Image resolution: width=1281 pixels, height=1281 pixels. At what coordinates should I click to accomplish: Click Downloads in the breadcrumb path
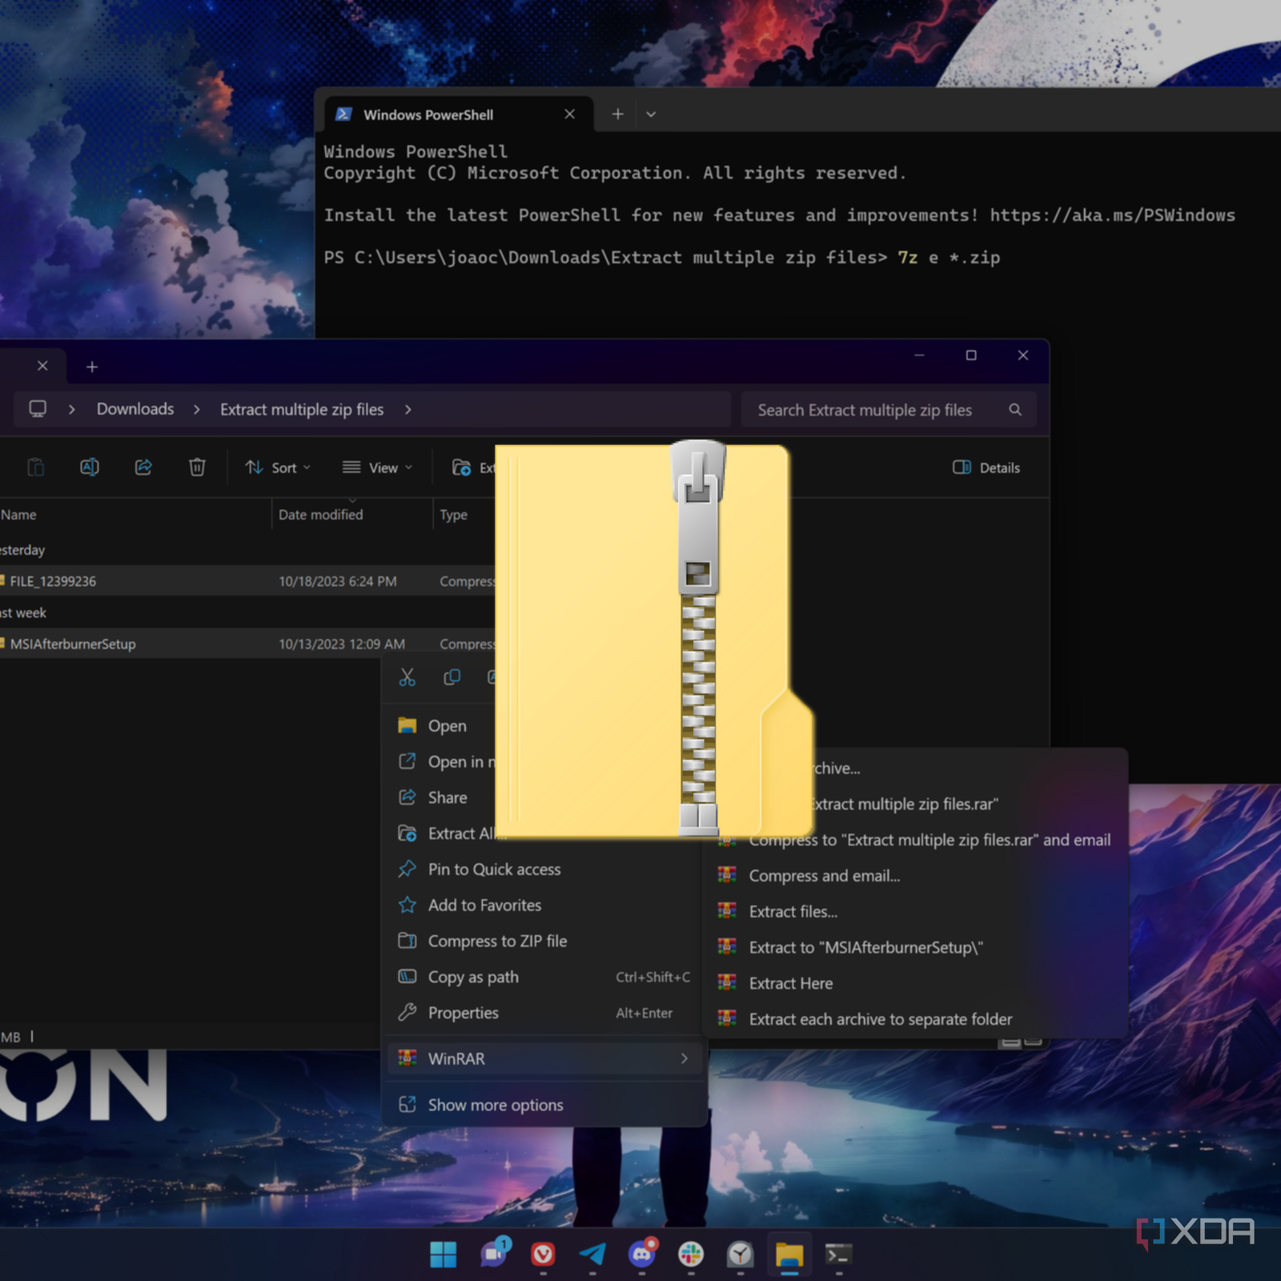click(x=135, y=409)
